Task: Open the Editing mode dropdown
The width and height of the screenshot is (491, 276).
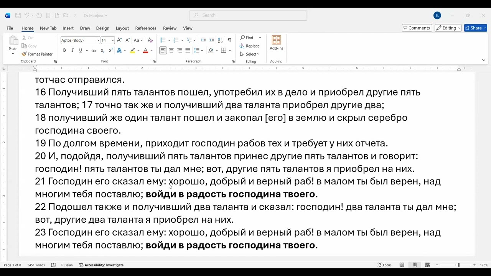Action: (448, 28)
